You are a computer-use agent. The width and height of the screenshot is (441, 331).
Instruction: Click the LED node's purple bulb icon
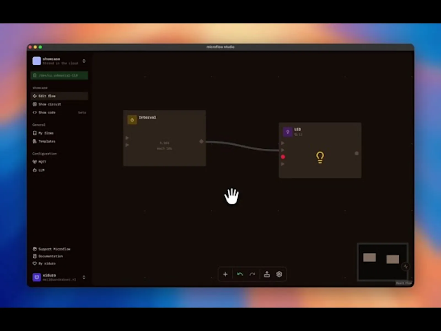288,132
